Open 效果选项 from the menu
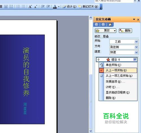The height and width of the screenshot is (133, 141). 118,82
